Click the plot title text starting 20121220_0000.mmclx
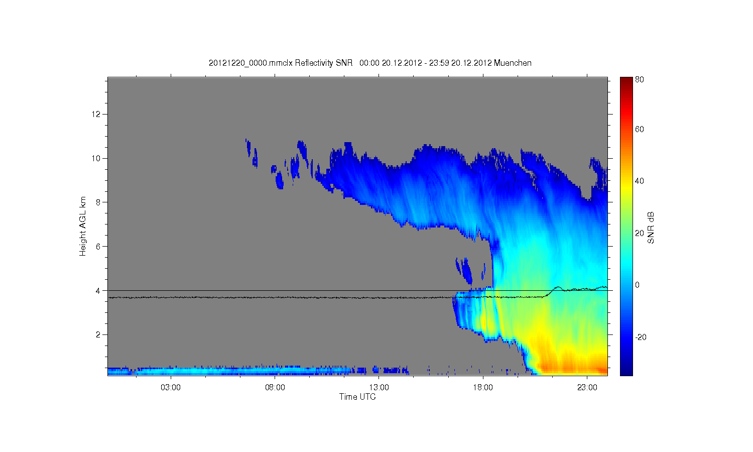Image resolution: width=753 pixels, height=452 pixels. 370,63
